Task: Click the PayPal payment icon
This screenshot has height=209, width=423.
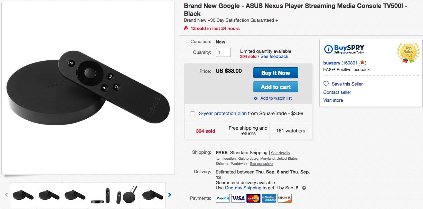Action: tap(223, 198)
